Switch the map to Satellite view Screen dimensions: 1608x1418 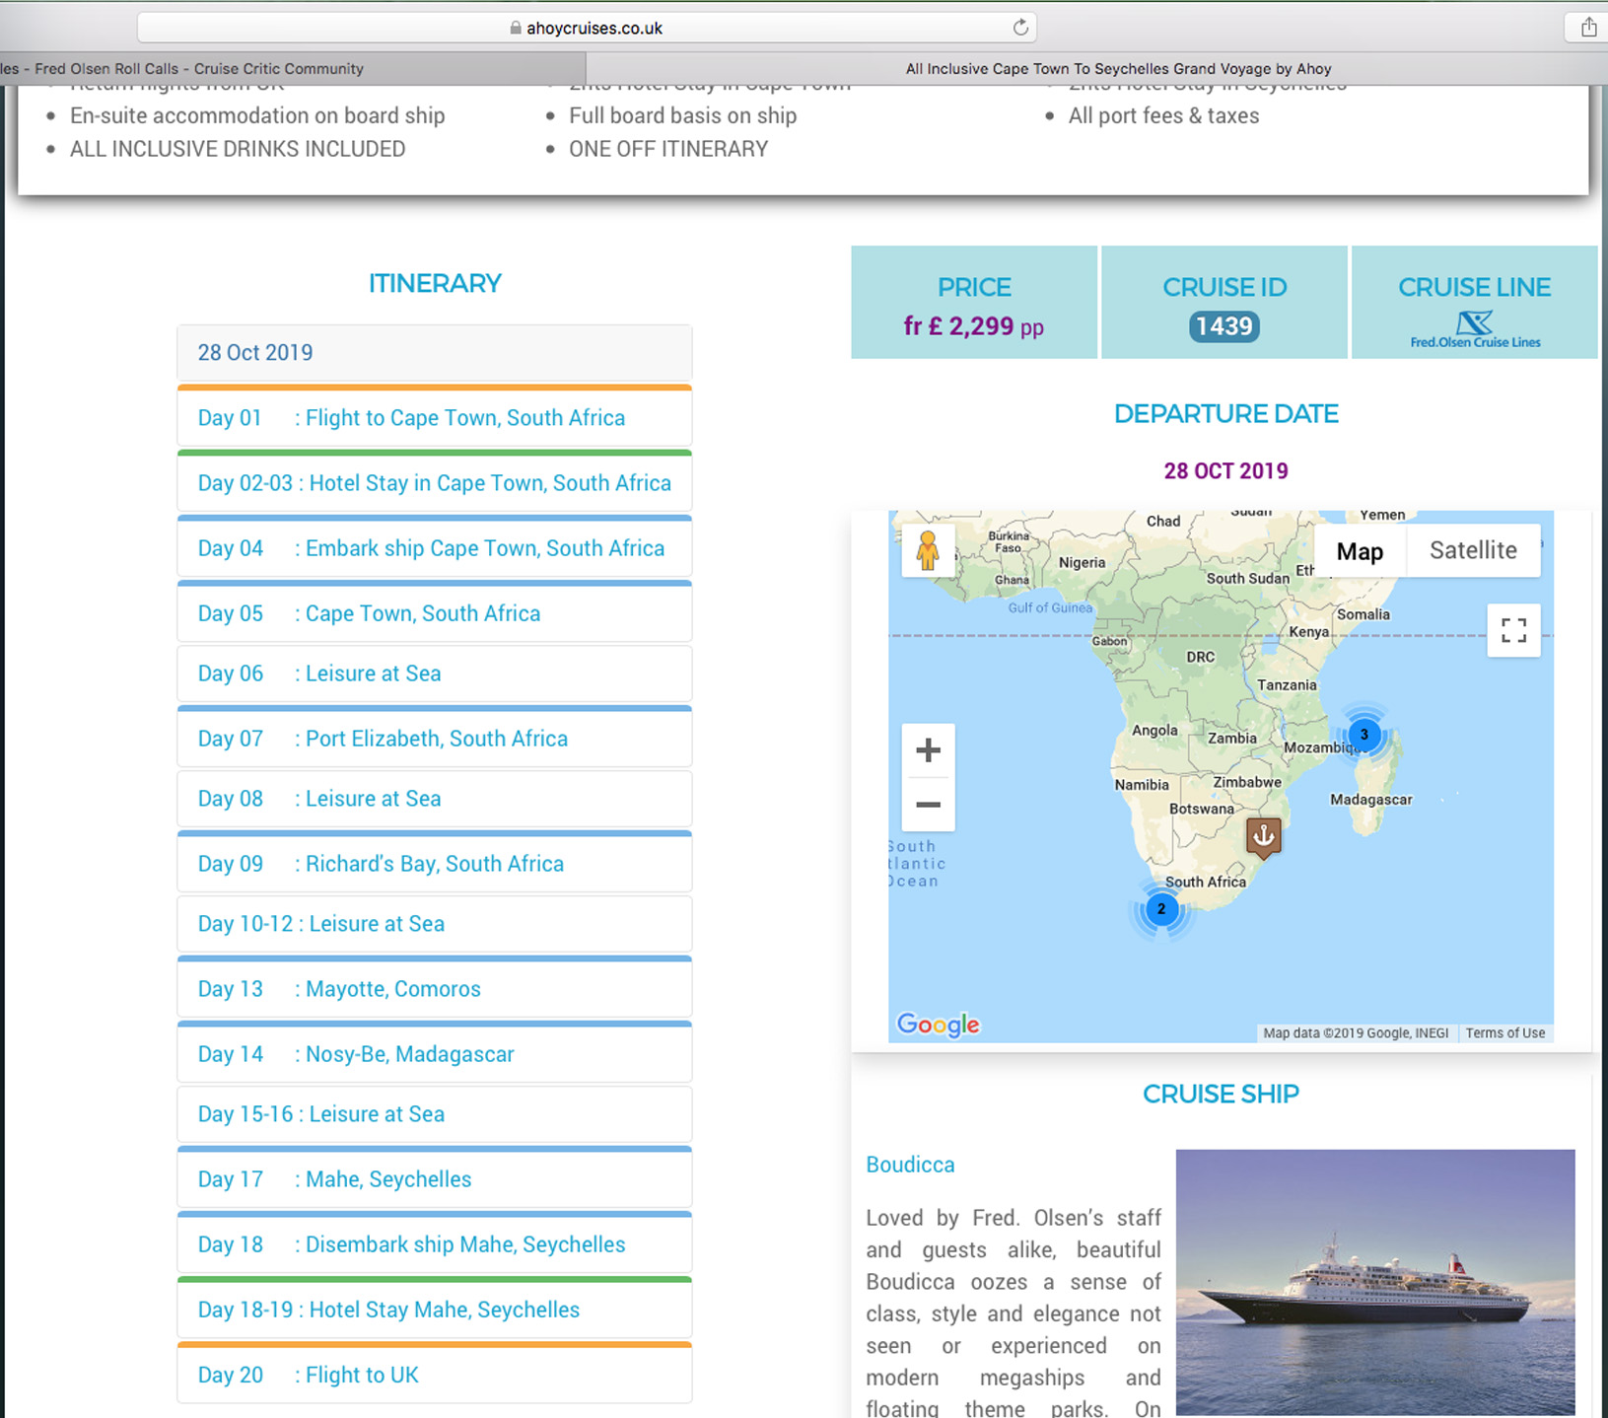(1473, 550)
